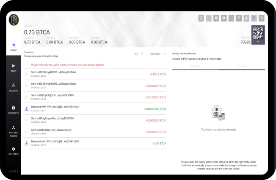
Task: Expand the chevron below the QR code
Action: (258, 42)
